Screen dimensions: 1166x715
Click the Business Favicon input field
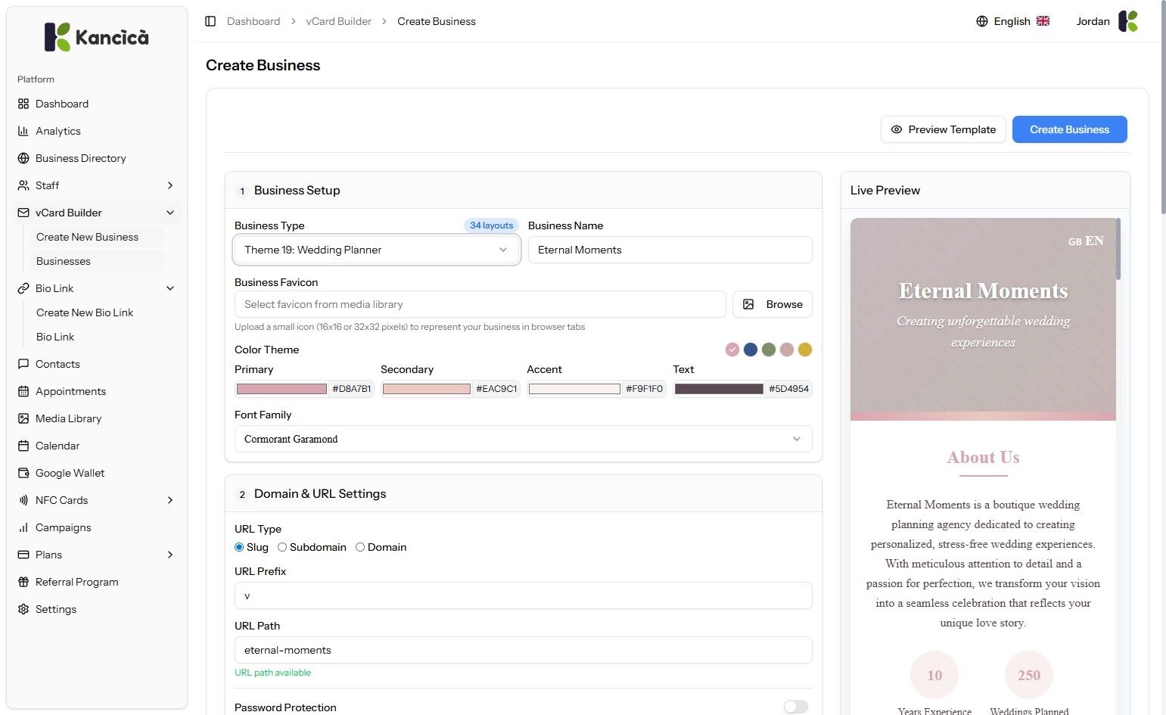[x=480, y=304]
